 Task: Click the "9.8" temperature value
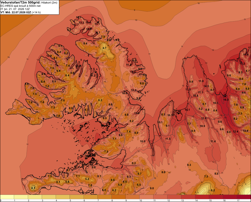click(94, 167)
